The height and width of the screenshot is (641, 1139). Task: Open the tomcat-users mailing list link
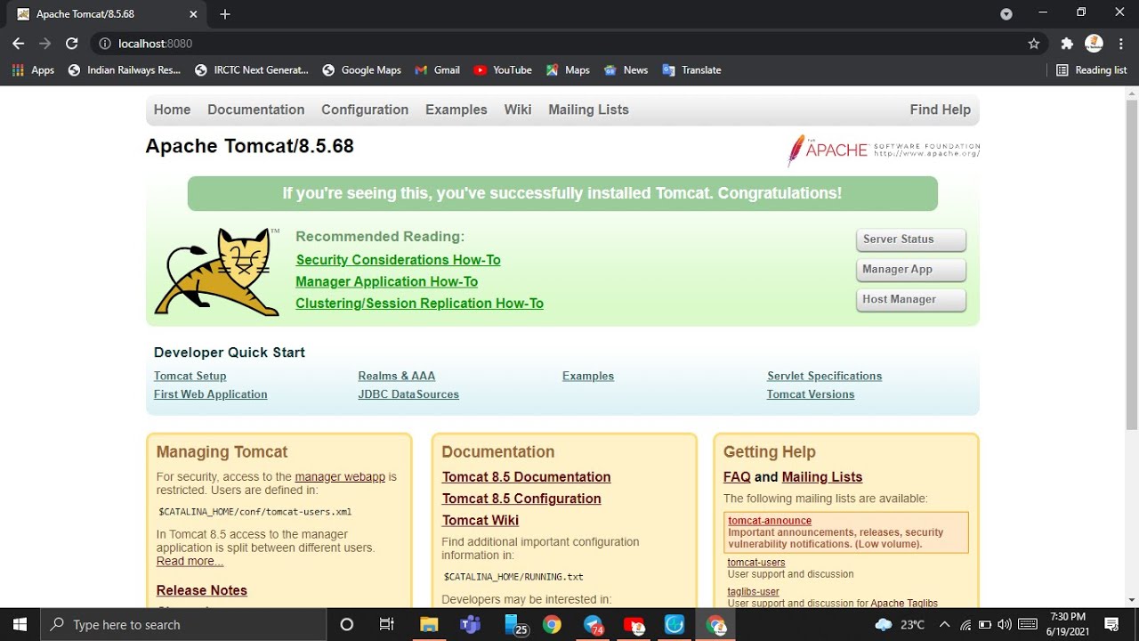[x=756, y=563]
